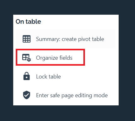The image size is (135, 121).
Task: Choose Lock table from the menu
Action: [65, 76]
